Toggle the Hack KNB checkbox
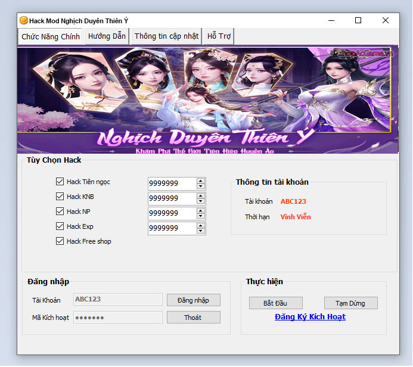 (x=60, y=197)
